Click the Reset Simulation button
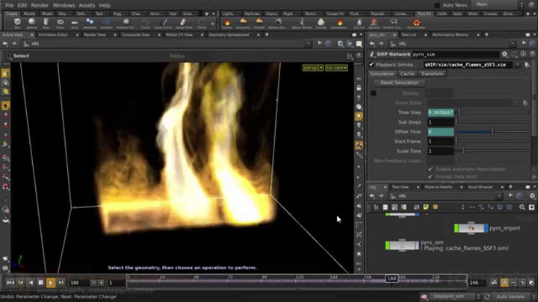Viewport: 538px width, 302px height. [x=399, y=83]
